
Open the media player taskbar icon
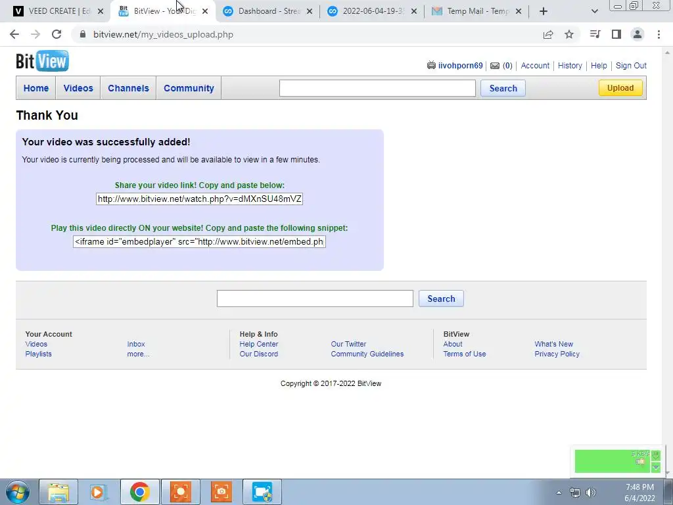(x=99, y=492)
